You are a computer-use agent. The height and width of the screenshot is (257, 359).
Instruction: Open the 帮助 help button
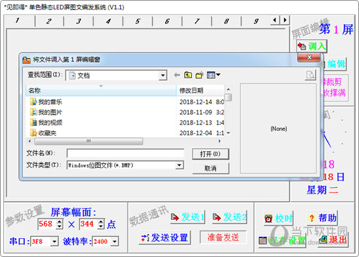322,218
